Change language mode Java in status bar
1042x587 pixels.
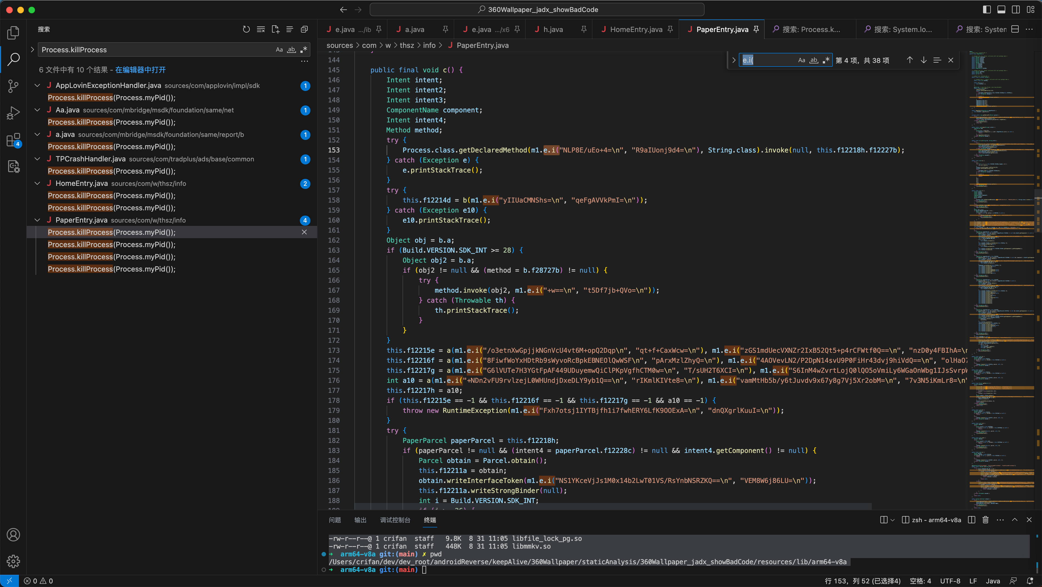coord(993,581)
